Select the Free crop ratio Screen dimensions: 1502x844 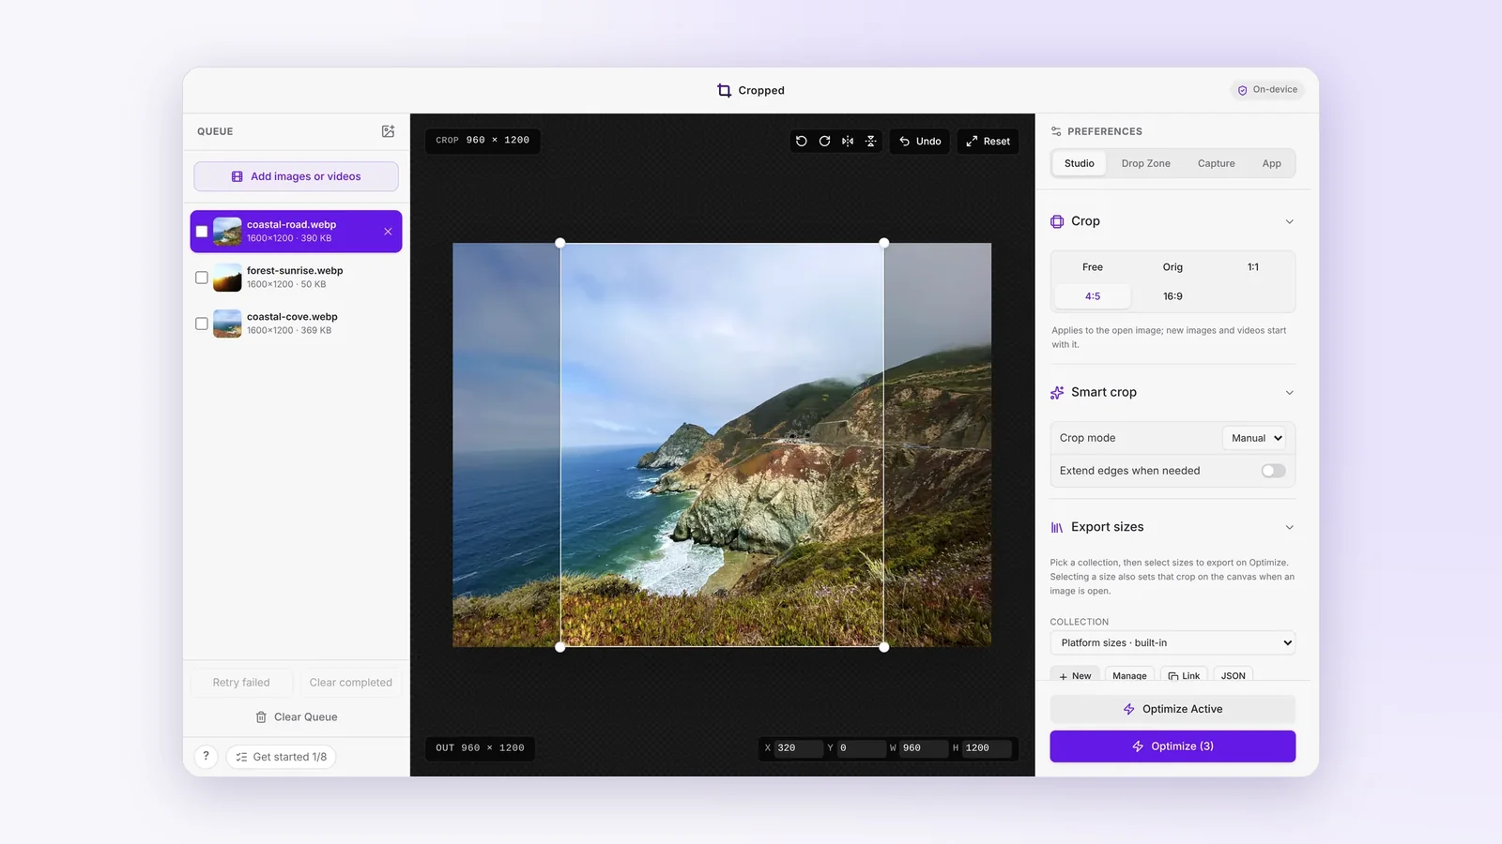click(x=1093, y=267)
